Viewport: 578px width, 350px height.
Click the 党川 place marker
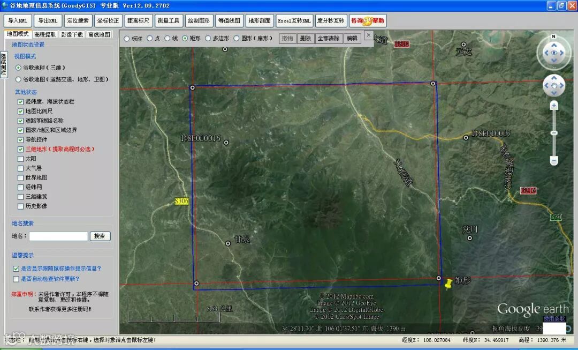pyautogui.click(x=470, y=238)
